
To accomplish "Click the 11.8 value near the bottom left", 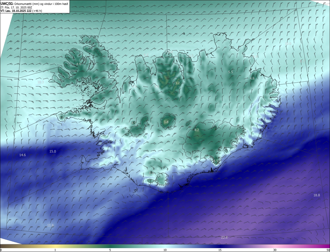I will [50, 225].
